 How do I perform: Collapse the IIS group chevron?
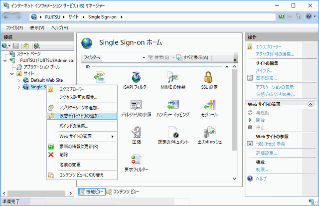tap(227, 67)
